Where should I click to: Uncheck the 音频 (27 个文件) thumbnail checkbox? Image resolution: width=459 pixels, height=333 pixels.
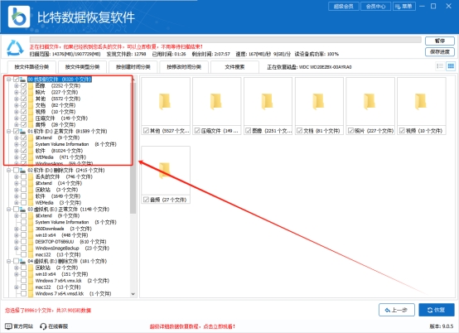tap(146, 200)
